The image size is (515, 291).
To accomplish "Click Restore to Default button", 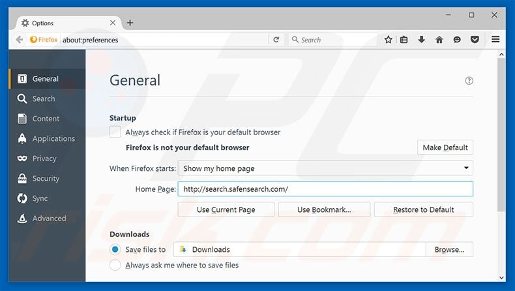I will 424,209.
